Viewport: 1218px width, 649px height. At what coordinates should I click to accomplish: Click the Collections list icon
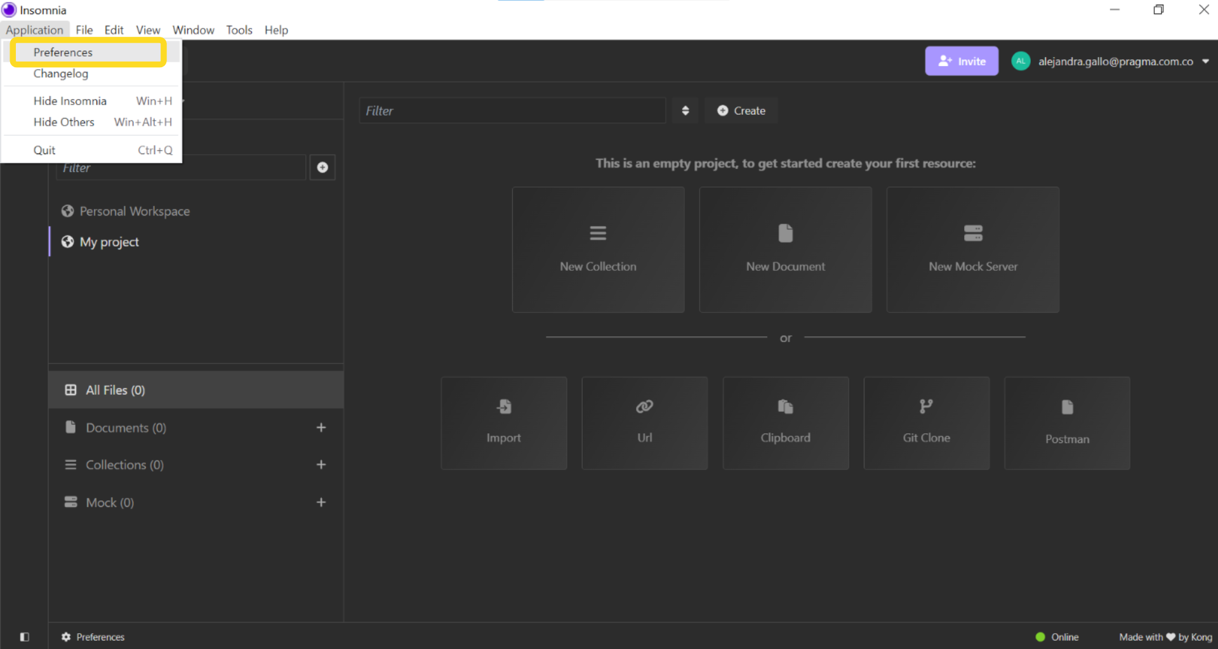click(x=70, y=464)
